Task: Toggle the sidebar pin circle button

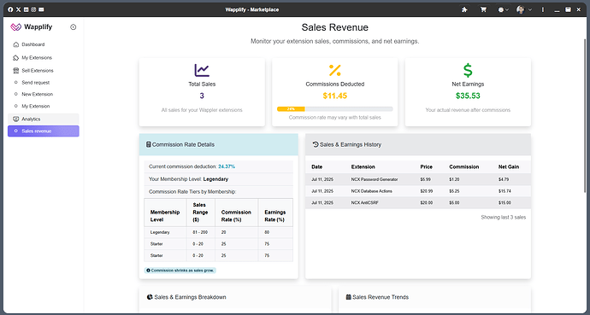Action: pos(74,27)
